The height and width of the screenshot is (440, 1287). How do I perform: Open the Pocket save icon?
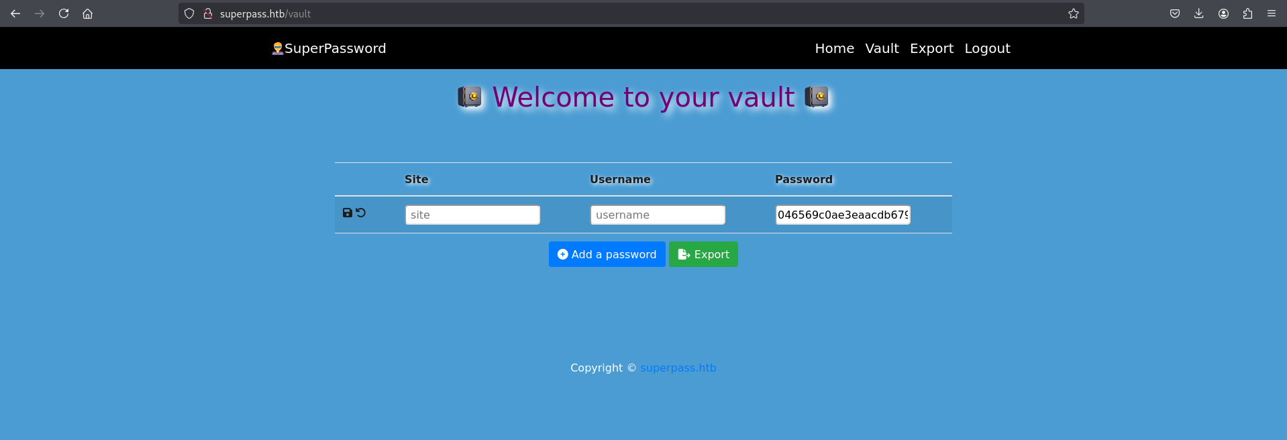coord(1175,13)
